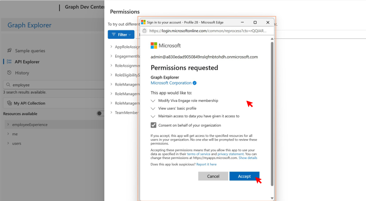Click the Permissions requested heading
The width and height of the screenshot is (366, 201).
185,68
